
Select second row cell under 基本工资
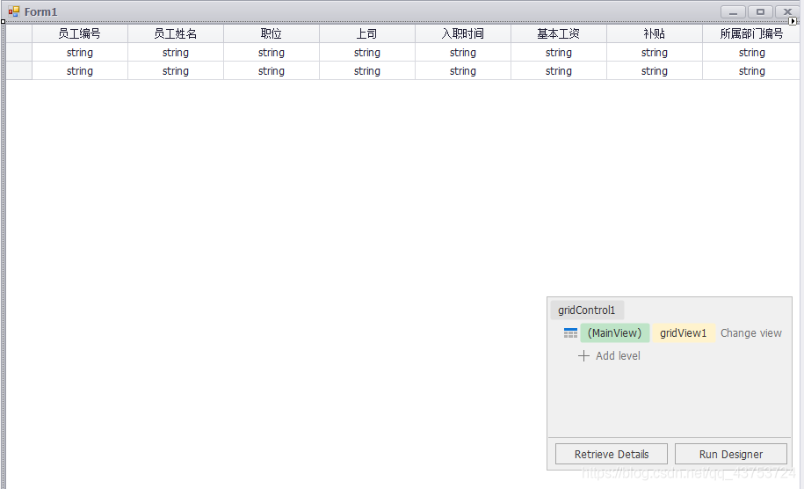point(558,71)
